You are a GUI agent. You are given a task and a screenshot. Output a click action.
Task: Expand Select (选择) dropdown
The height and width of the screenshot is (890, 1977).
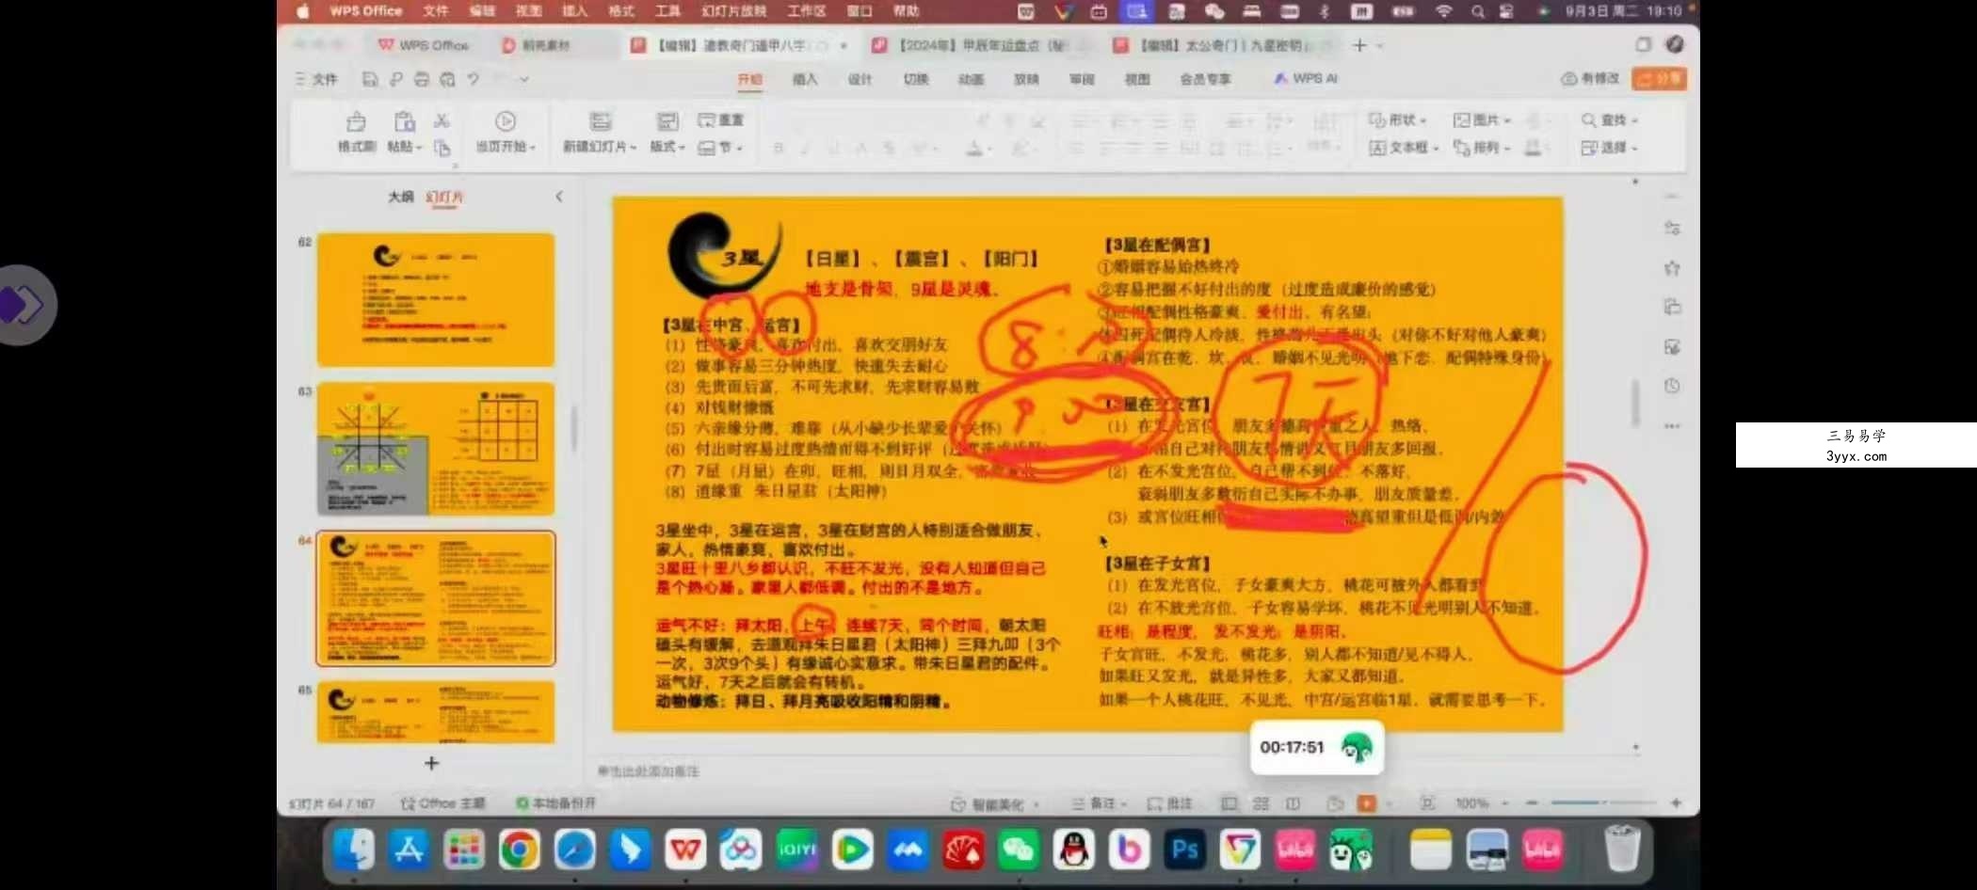point(1609,148)
